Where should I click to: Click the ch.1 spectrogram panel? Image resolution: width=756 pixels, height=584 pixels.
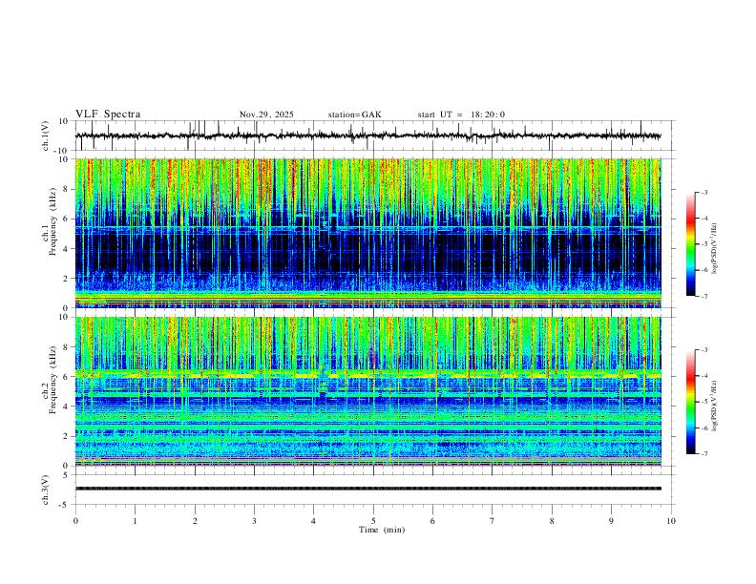pos(368,233)
